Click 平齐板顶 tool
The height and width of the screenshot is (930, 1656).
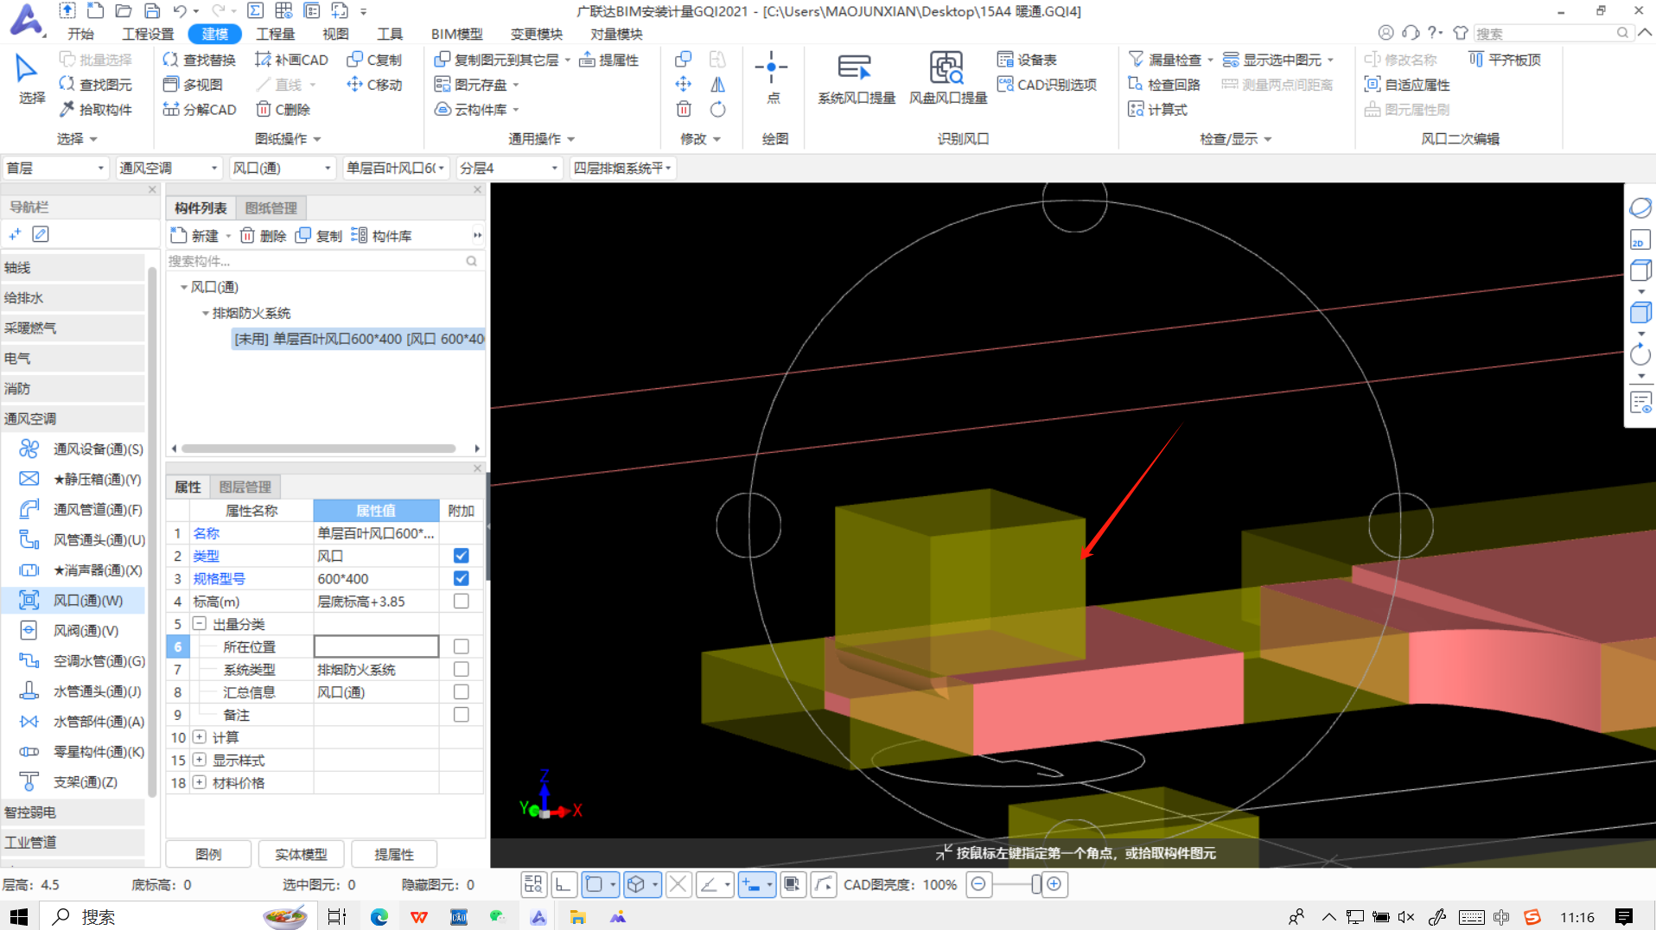1504,60
